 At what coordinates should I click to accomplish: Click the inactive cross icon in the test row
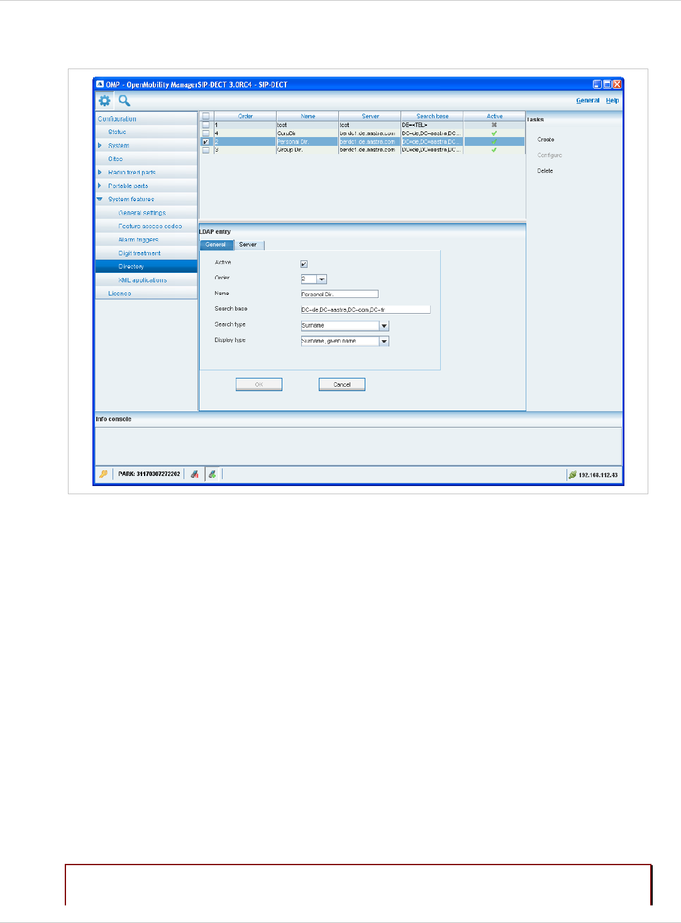coord(494,125)
